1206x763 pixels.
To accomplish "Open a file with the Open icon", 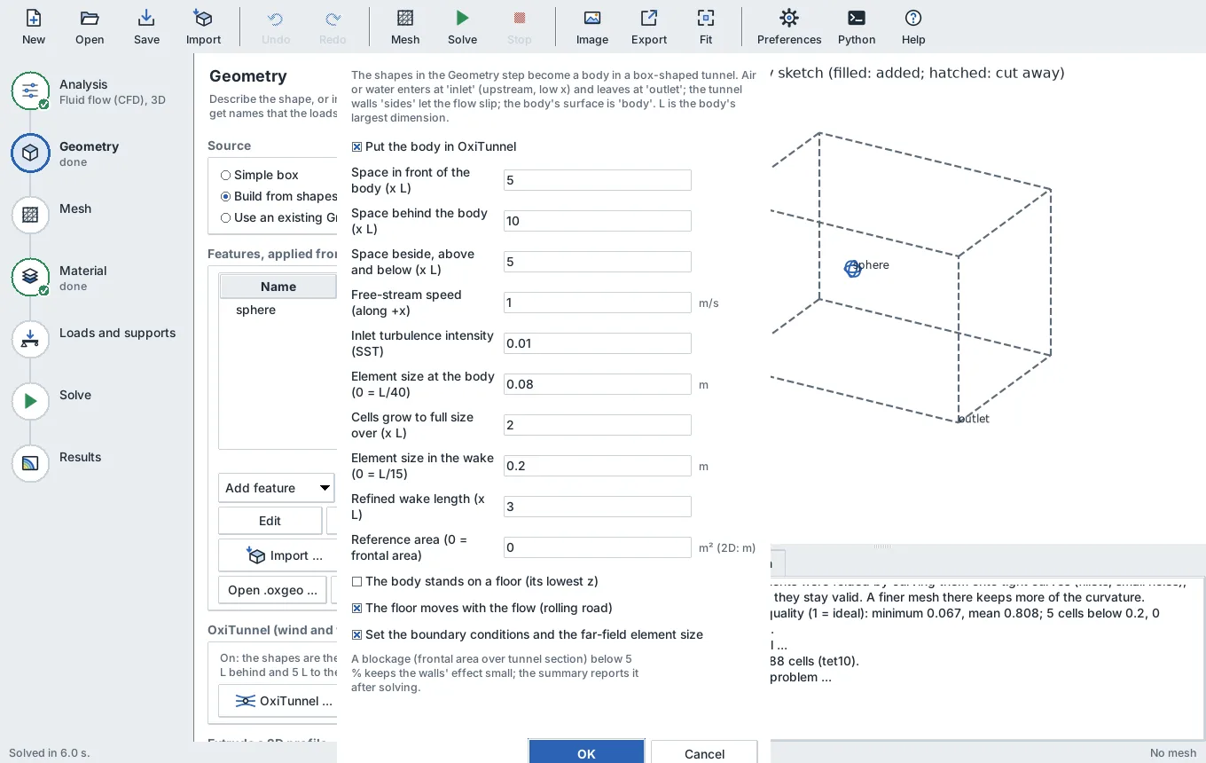I will (x=90, y=27).
